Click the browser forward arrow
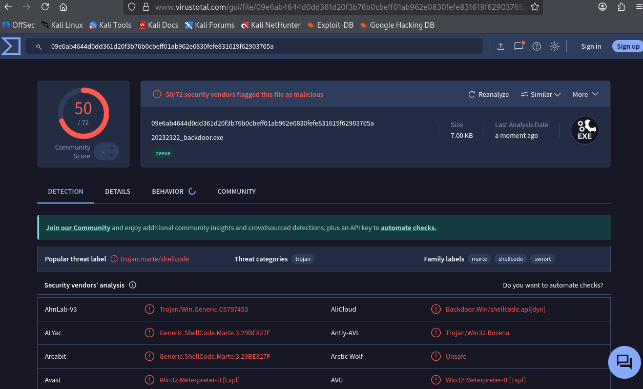 27,7
